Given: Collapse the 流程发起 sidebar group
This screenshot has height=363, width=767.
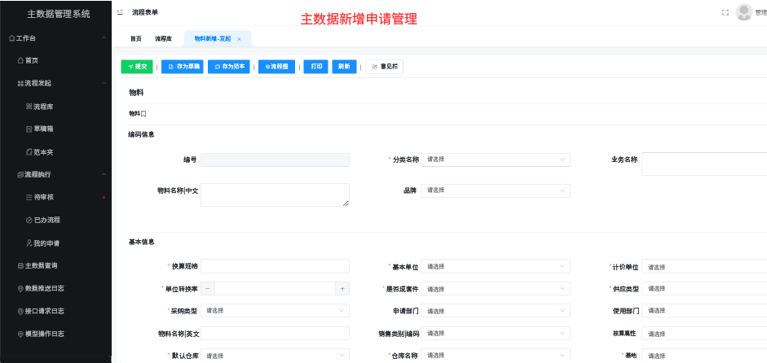Looking at the screenshot, I should pyautogui.click(x=104, y=84).
